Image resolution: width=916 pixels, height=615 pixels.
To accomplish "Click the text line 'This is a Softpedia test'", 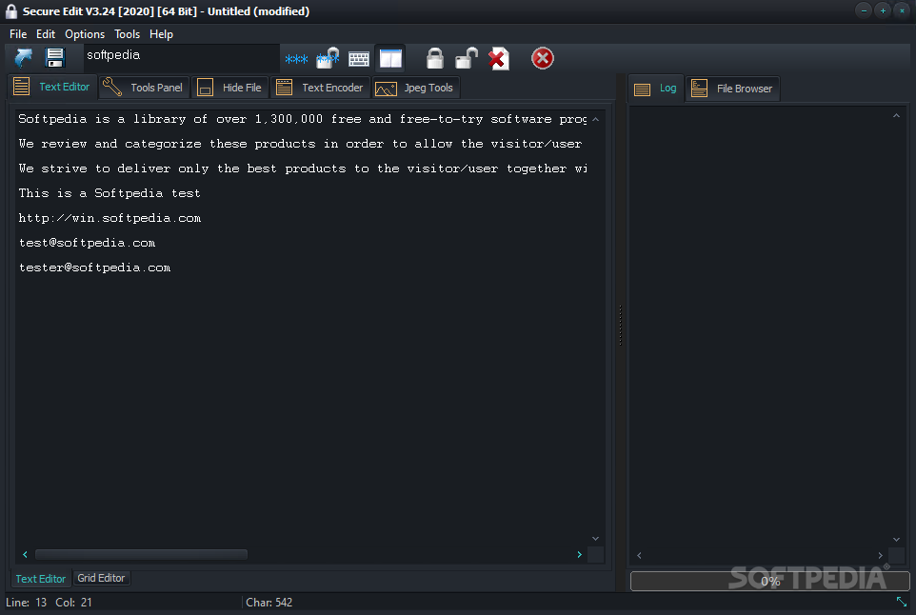I will click(110, 193).
